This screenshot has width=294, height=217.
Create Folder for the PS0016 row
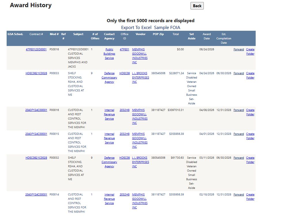pyautogui.click(x=250, y=51)
